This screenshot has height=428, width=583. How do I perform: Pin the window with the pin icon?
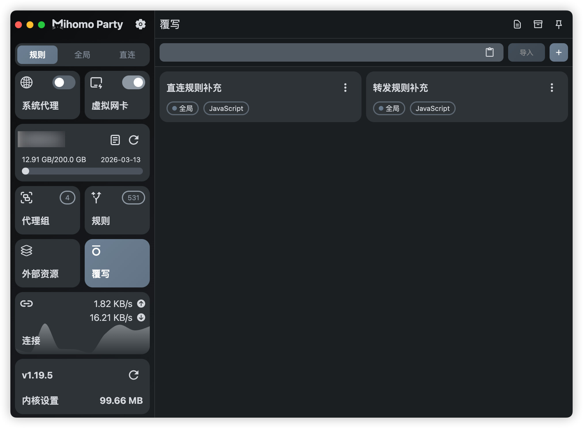pyautogui.click(x=559, y=24)
